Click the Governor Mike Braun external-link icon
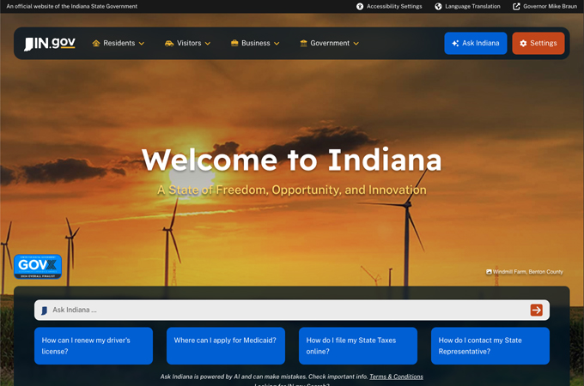This screenshot has height=386, width=584. click(516, 6)
